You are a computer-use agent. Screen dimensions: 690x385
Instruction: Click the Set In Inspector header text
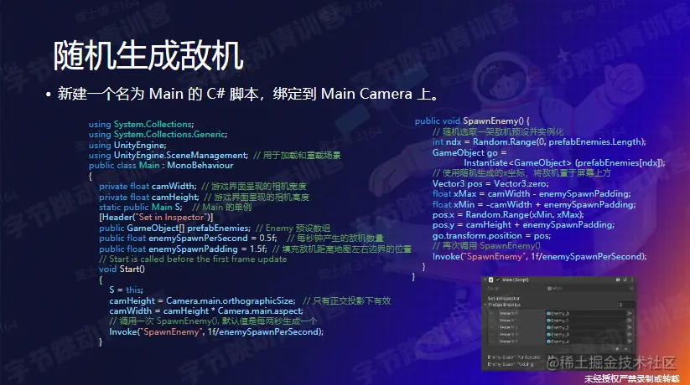(x=504, y=299)
